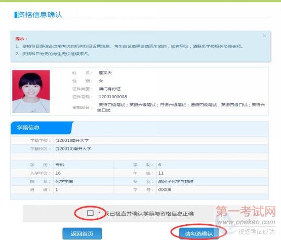The width and height of the screenshot is (281, 240).
Task: Click the 专业 value 高分子化学与物理
Action: [176, 181]
